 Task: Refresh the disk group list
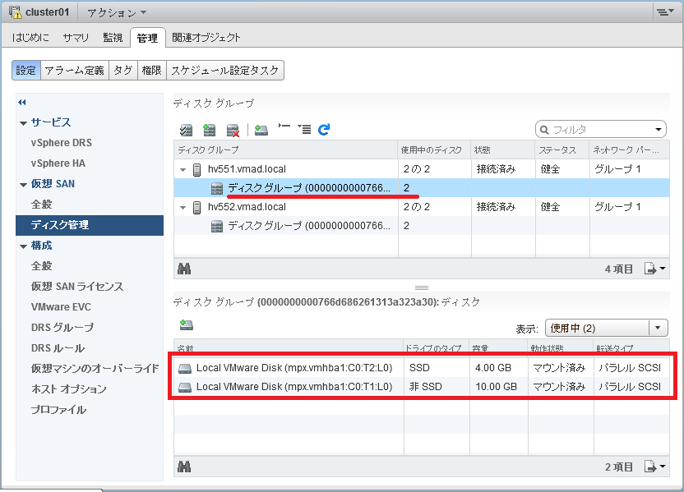324,130
